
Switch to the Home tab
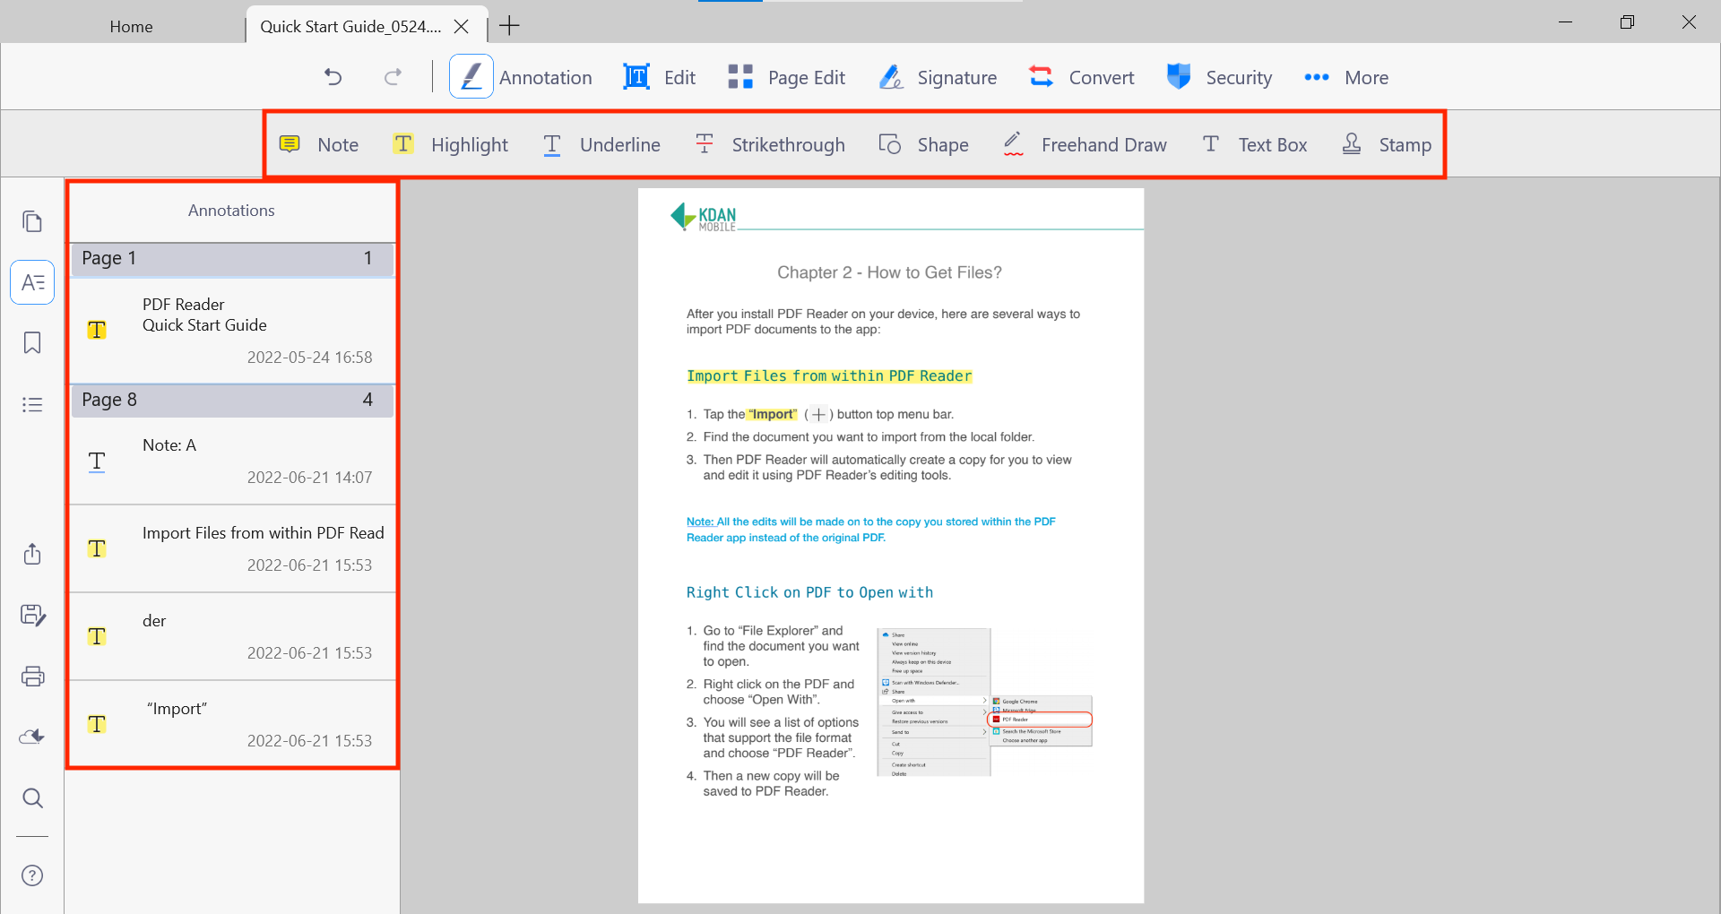131,27
